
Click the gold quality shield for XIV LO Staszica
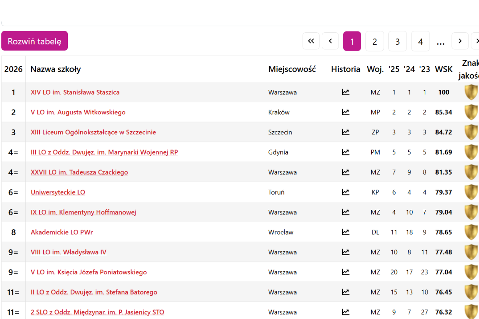pos(471,92)
